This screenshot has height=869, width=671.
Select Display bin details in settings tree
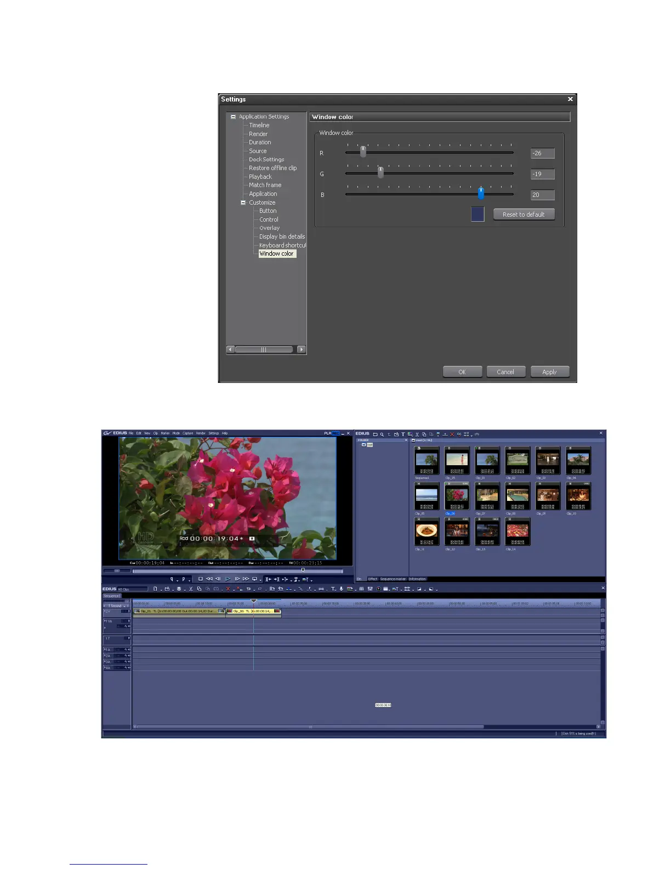pyautogui.click(x=282, y=236)
